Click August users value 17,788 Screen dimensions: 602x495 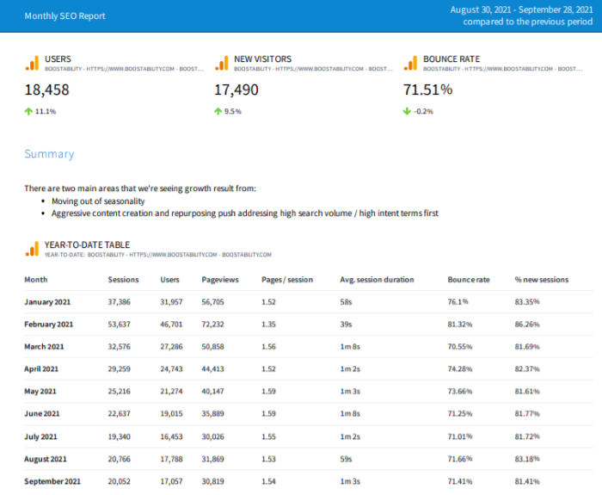(x=171, y=459)
